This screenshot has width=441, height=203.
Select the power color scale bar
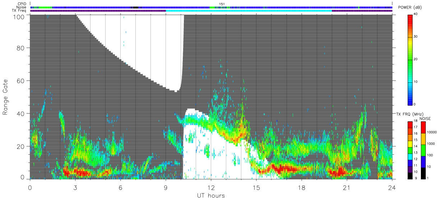(x=410, y=59)
